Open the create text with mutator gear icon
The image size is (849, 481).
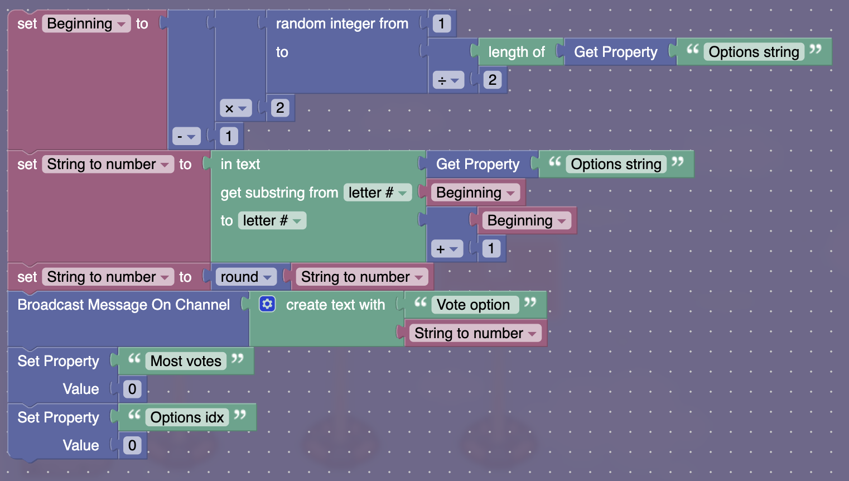267,304
